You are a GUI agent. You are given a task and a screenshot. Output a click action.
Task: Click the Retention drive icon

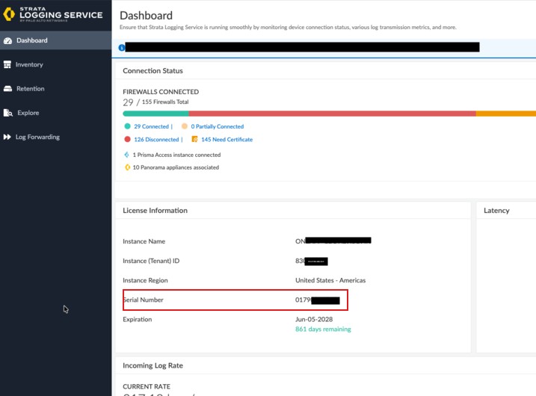tap(7, 89)
